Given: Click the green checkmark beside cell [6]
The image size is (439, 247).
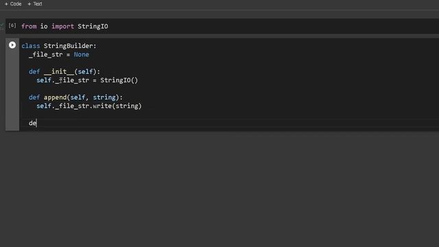Looking at the screenshot, I should point(2,25).
